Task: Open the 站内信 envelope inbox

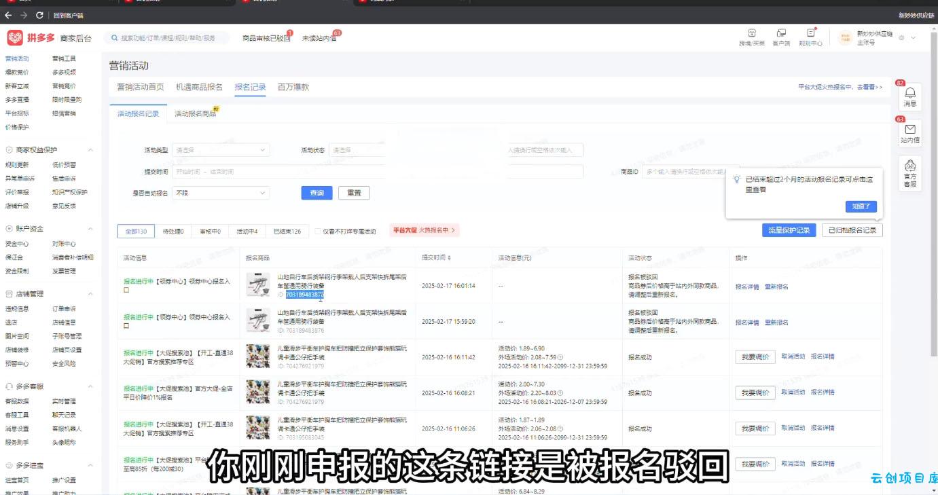Action: point(909,132)
